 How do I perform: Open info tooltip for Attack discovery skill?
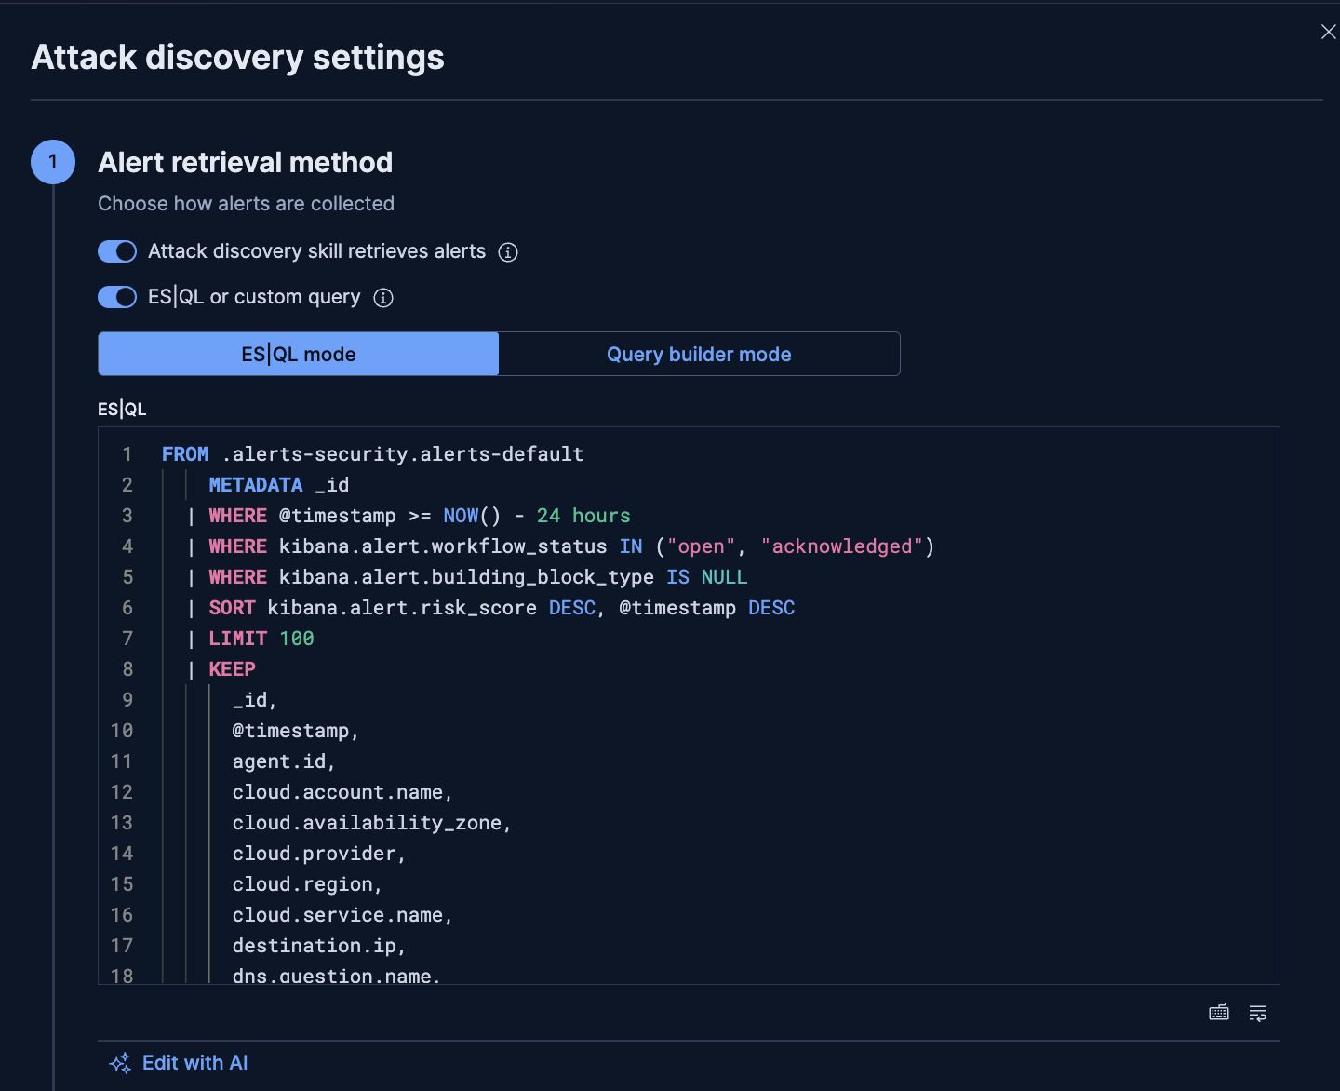[x=508, y=252]
